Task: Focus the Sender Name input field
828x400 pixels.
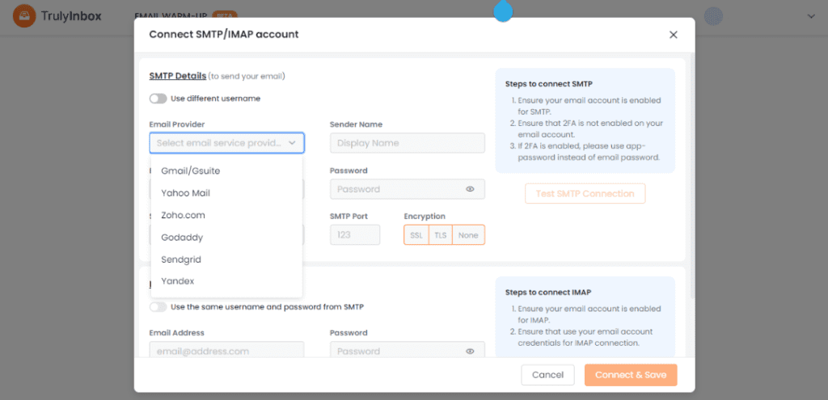Action: point(408,143)
